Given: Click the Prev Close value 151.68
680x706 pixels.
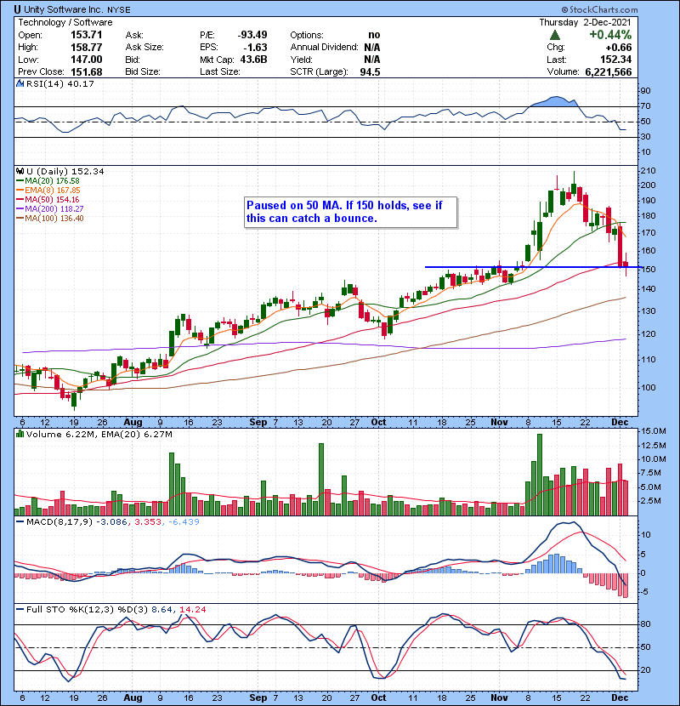Looking at the screenshot, I should pos(87,72).
